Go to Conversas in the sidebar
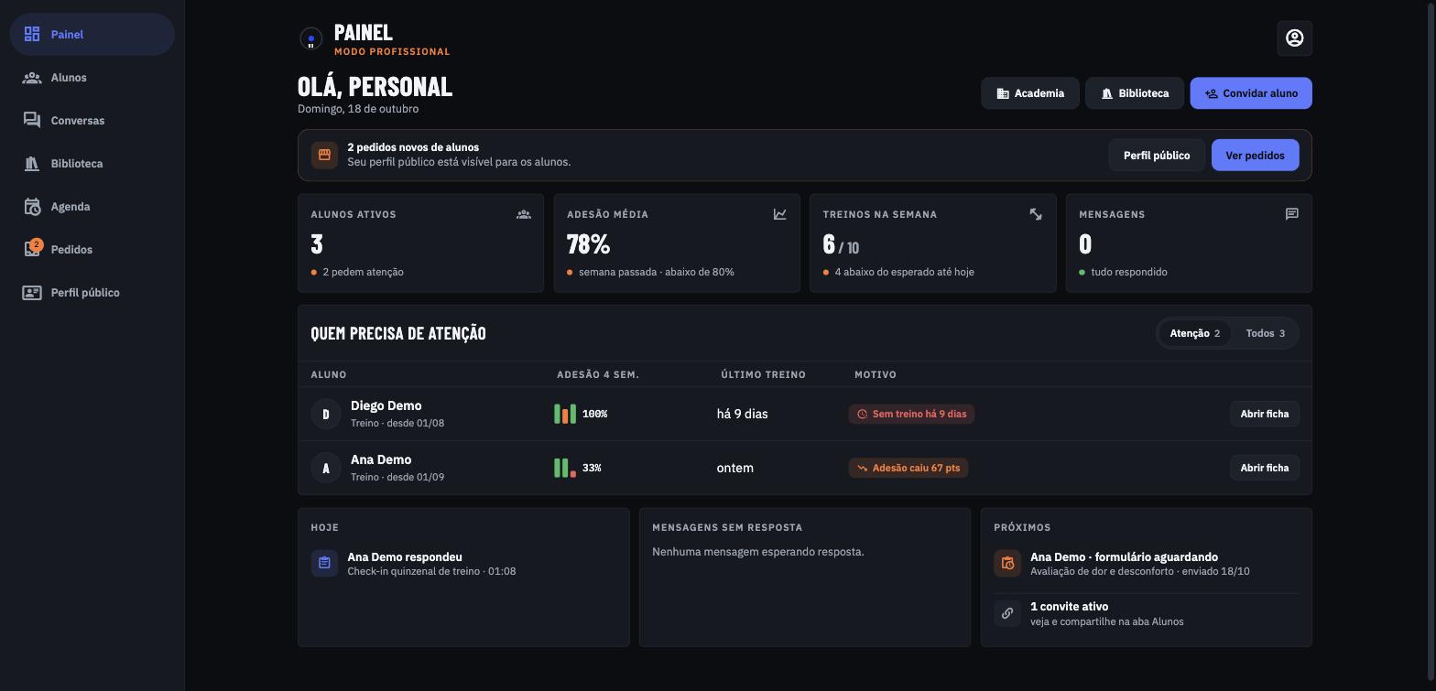Viewport: 1436px width, 691px height. coord(92,121)
